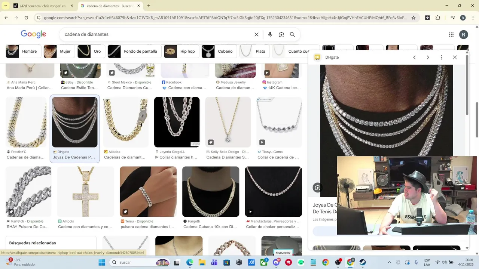
Task: Show next image in DHgate preview panel
Action: click(428, 57)
